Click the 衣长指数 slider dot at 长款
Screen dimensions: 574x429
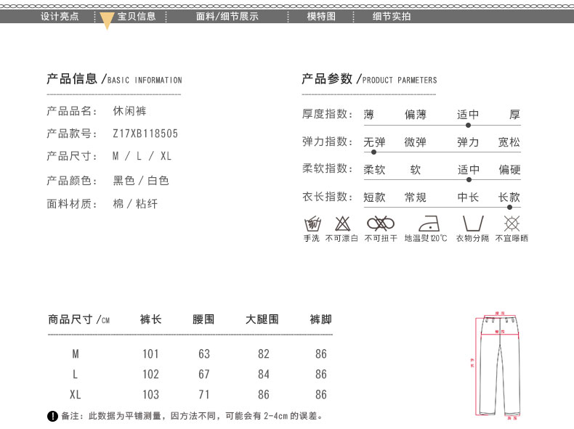point(509,207)
